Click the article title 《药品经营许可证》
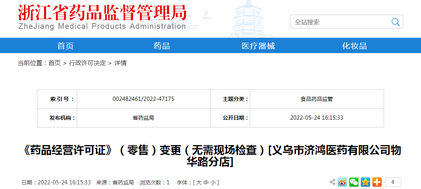Image resolution: width=421 pixels, height=189 pixels. 210,156
